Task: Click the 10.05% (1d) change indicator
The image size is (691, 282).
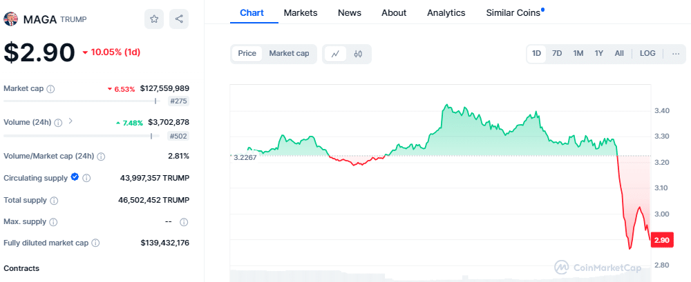Action: pyautogui.click(x=111, y=52)
